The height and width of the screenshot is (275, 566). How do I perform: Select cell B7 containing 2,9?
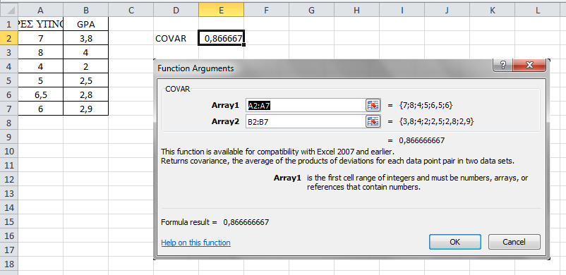pyautogui.click(x=85, y=109)
